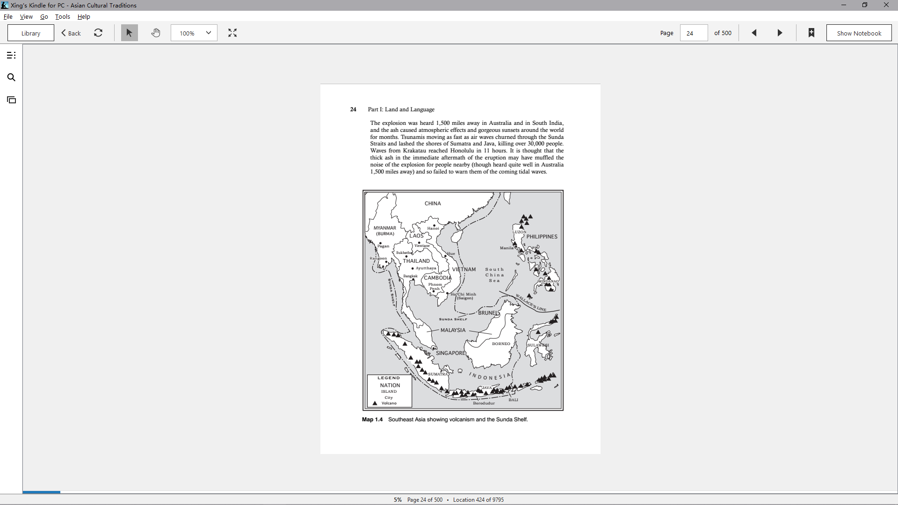898x505 pixels.
Task: Open the Library view
Action: point(31,33)
